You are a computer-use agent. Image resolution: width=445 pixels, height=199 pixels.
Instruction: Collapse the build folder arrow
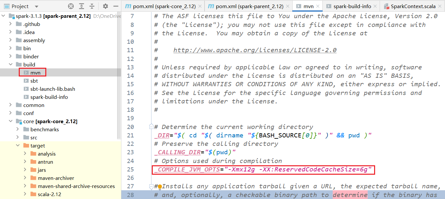pos(11,64)
